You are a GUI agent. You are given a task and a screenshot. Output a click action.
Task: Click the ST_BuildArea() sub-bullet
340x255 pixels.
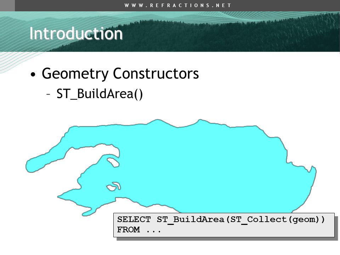(100, 94)
